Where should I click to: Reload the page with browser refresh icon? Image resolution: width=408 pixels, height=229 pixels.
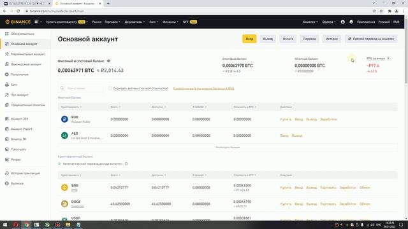click(x=18, y=11)
